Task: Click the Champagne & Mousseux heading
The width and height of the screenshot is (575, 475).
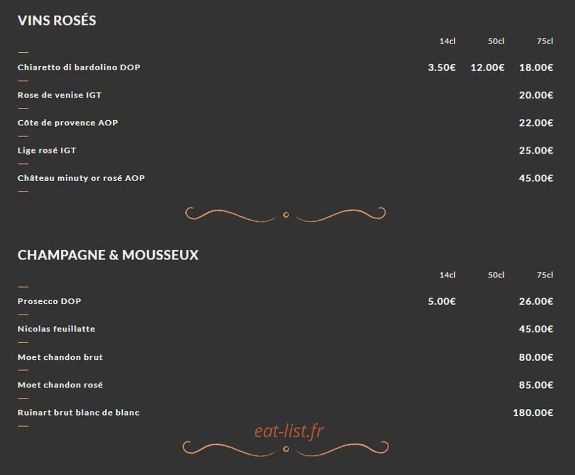Action: coord(108,255)
